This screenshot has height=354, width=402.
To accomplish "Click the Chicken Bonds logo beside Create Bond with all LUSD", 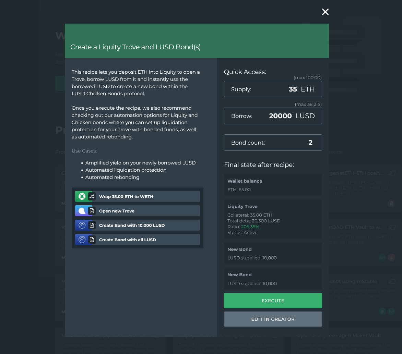I will pyautogui.click(x=82, y=240).
